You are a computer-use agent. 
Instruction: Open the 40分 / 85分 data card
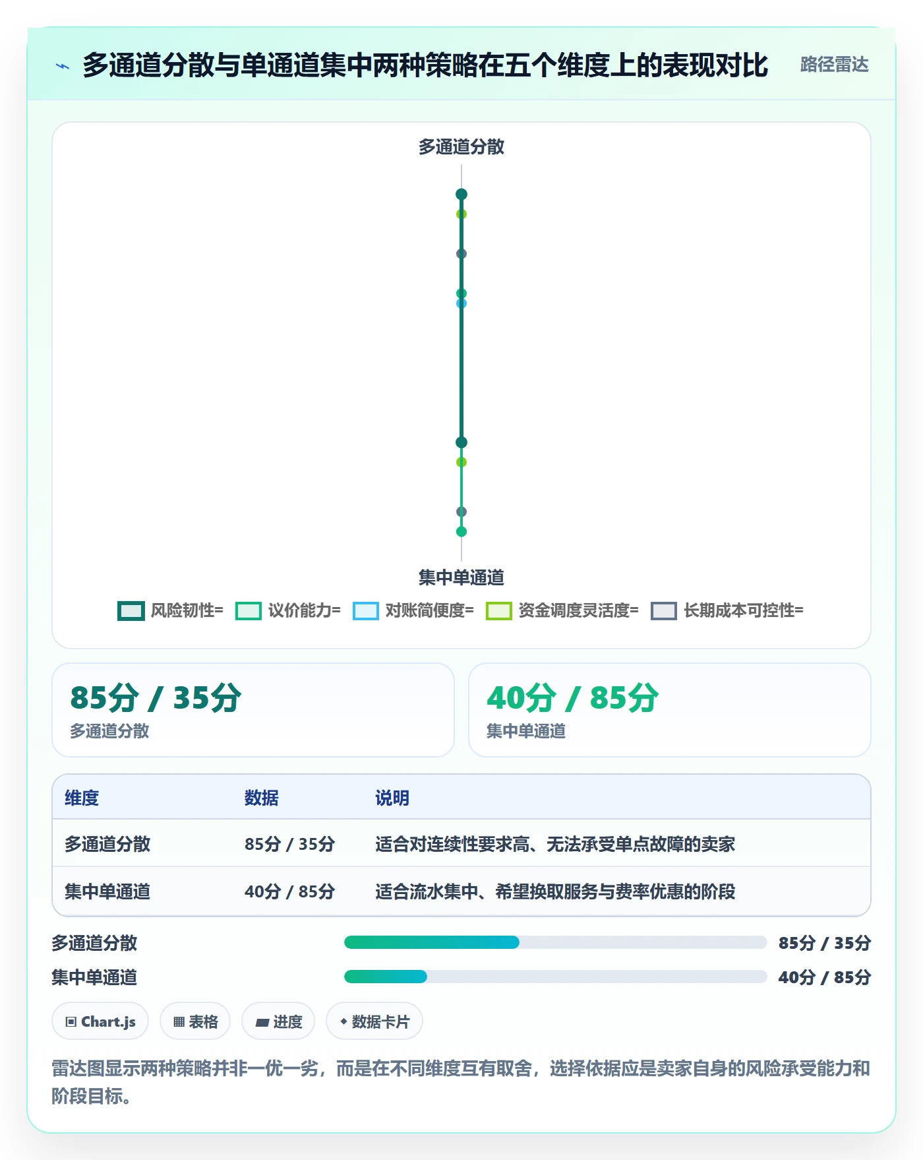(670, 710)
